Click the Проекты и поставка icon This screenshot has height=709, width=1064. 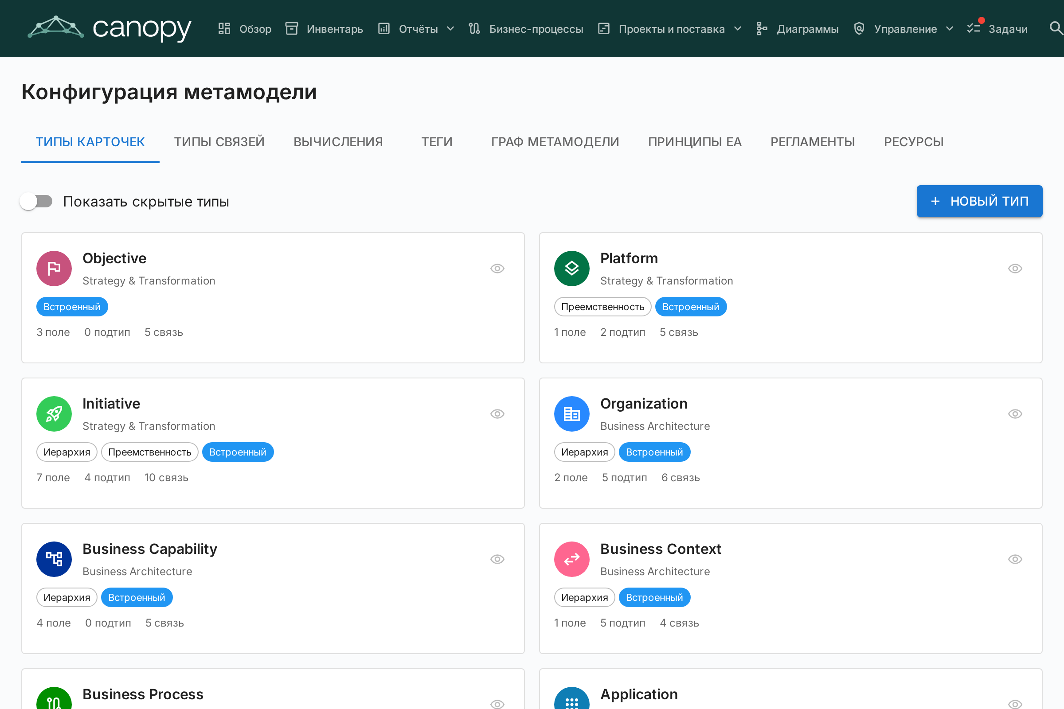[x=604, y=28]
